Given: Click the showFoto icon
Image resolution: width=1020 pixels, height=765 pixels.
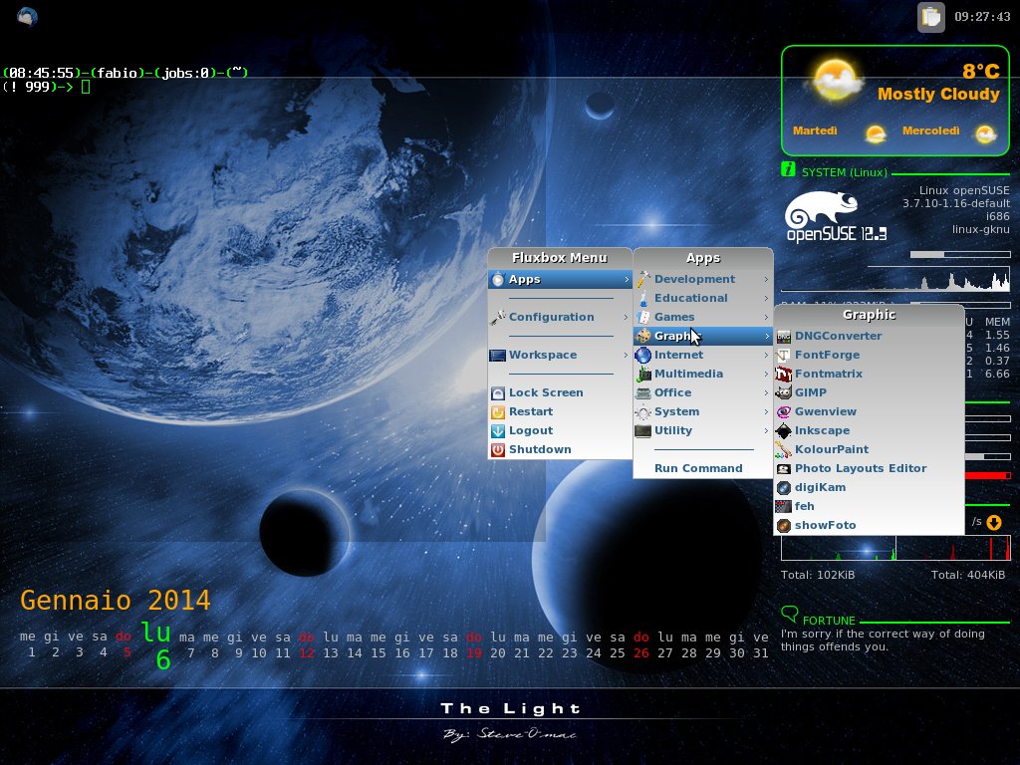Looking at the screenshot, I should click(784, 525).
